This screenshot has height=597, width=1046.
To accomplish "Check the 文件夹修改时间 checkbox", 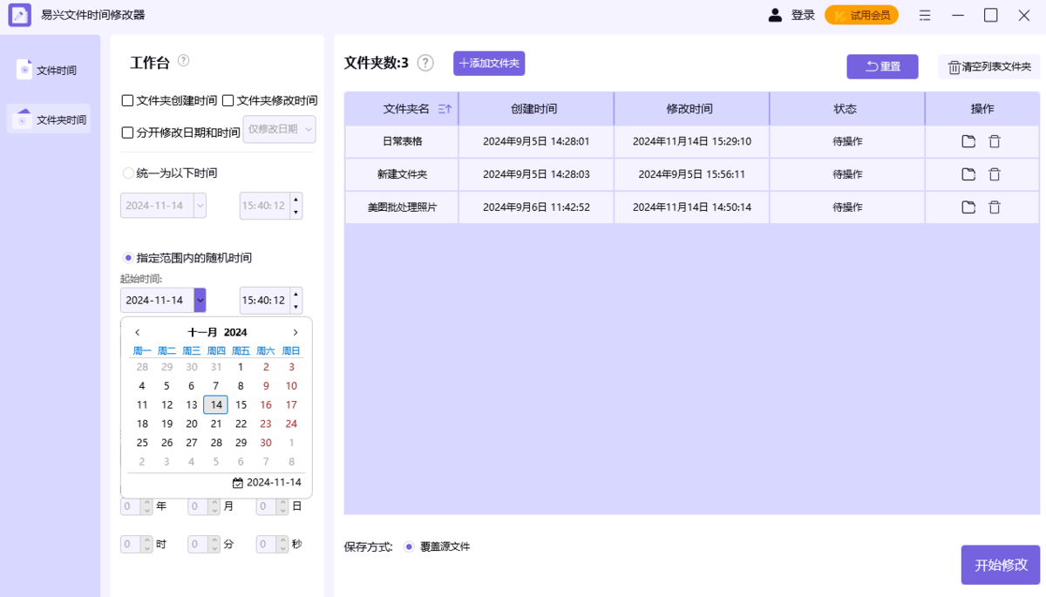I will click(228, 101).
